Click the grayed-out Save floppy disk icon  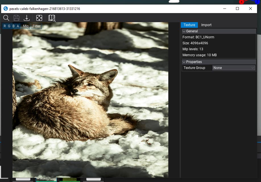[16, 18]
